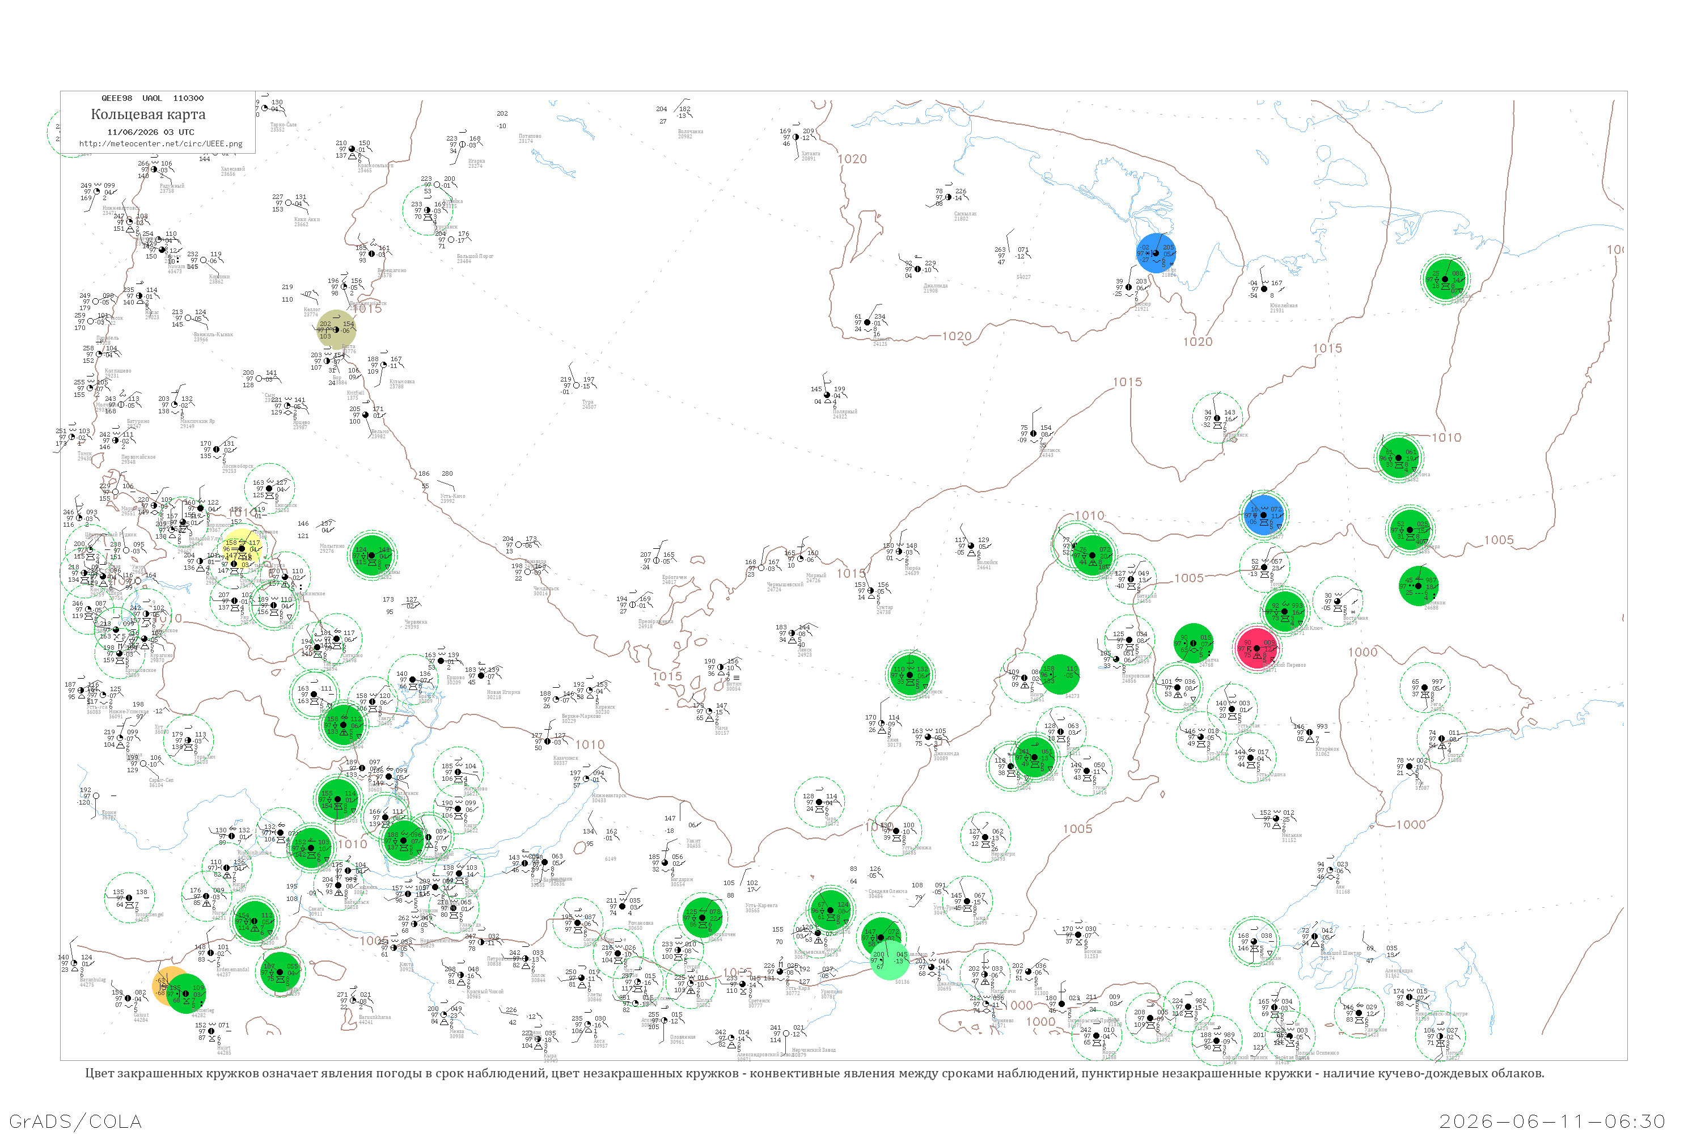Viewport: 1701px width, 1134px height.
Task: Click the green station circle at Усть-Нера
Action: 1410,530
